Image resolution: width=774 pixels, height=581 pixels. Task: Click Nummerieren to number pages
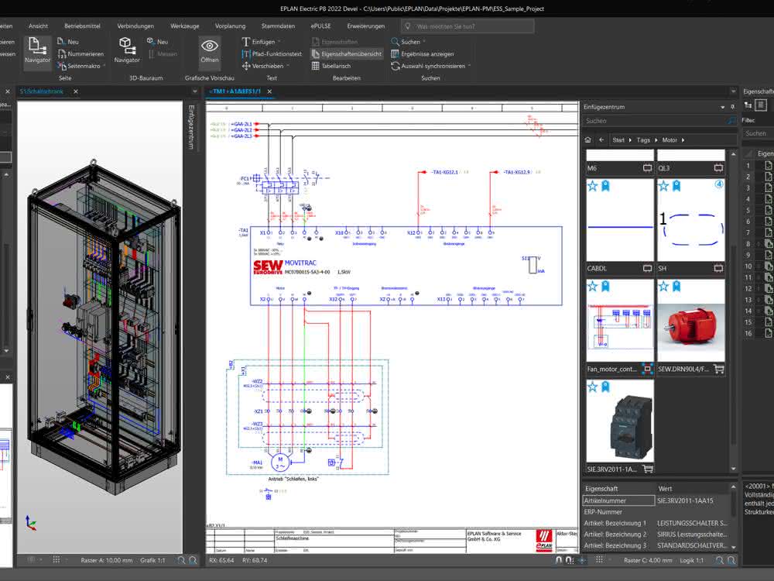click(80, 54)
